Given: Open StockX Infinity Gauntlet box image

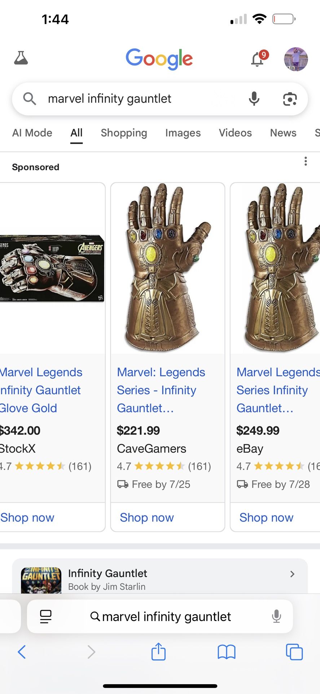Looking at the screenshot, I should coord(52,268).
